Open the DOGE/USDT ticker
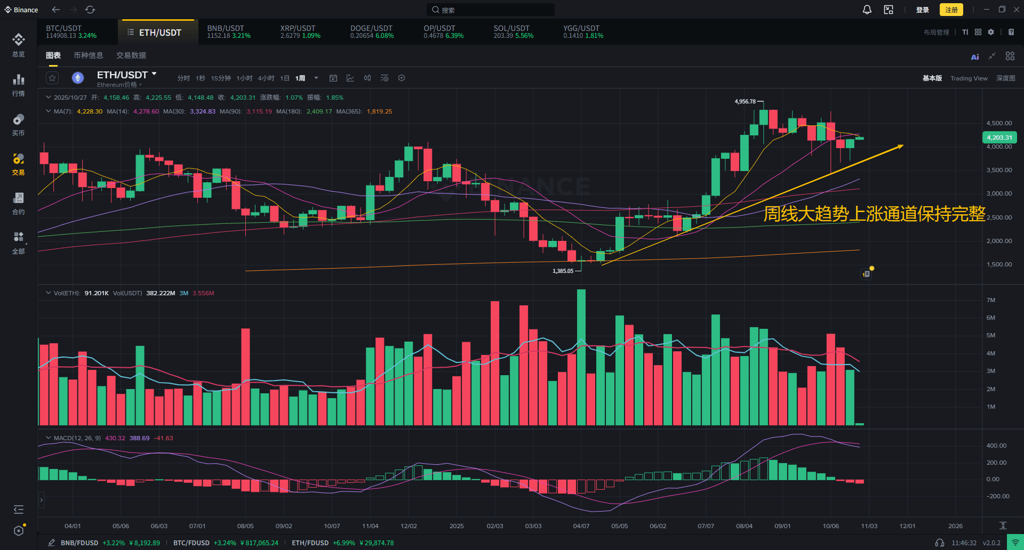 (372, 32)
